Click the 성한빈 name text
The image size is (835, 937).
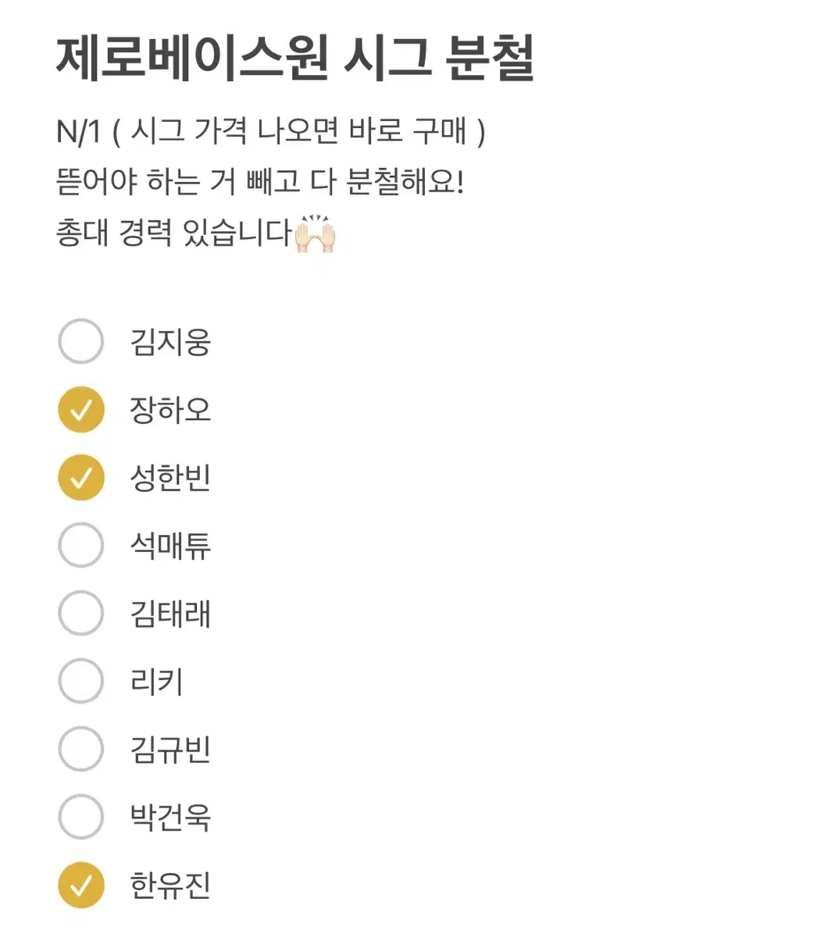(x=170, y=478)
